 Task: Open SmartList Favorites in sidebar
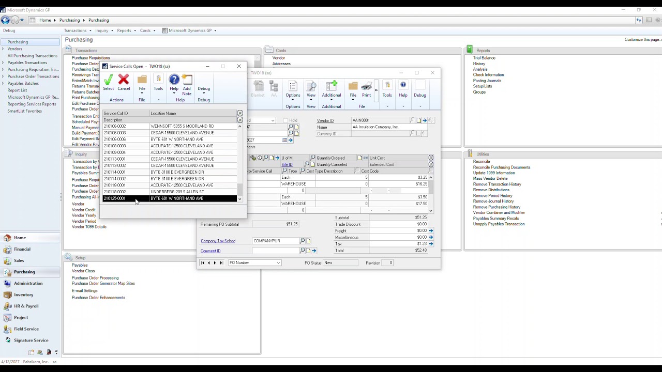25,111
